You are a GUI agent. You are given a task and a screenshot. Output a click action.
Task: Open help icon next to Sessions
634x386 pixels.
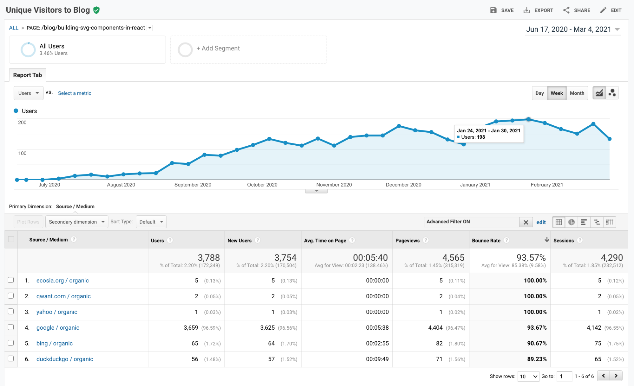pos(580,240)
